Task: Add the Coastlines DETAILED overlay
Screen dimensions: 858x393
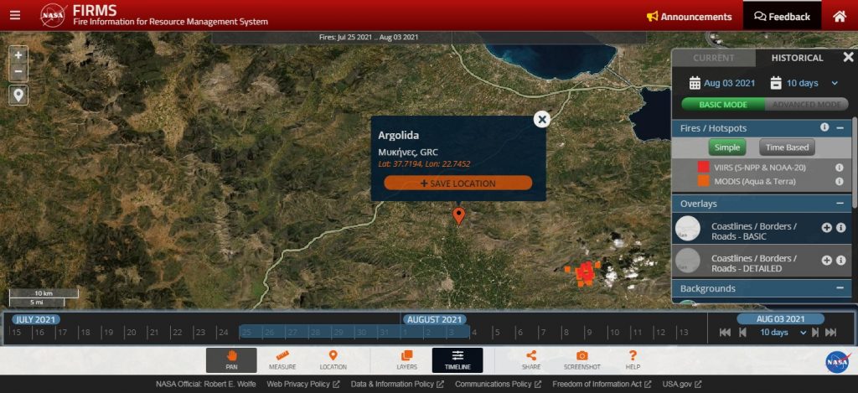Action: click(826, 261)
